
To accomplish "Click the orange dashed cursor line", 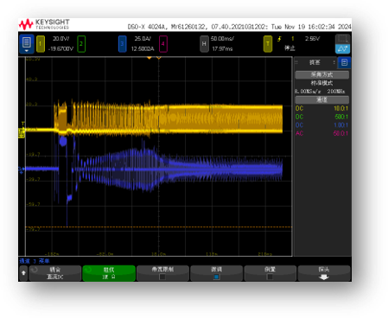I will [x=159, y=227].
